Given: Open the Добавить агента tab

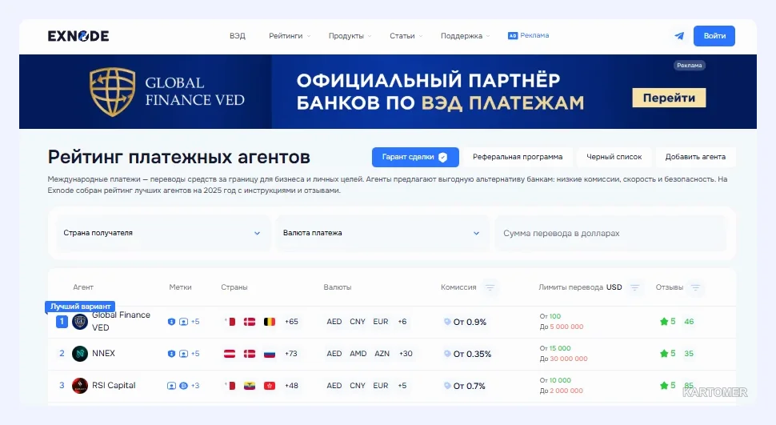Looking at the screenshot, I should click(695, 157).
